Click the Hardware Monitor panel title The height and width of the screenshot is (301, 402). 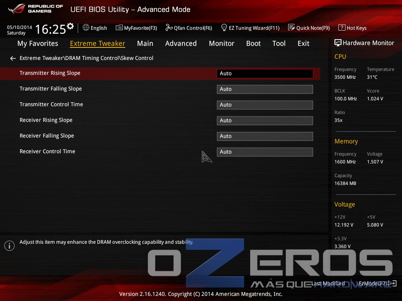tap(368, 43)
